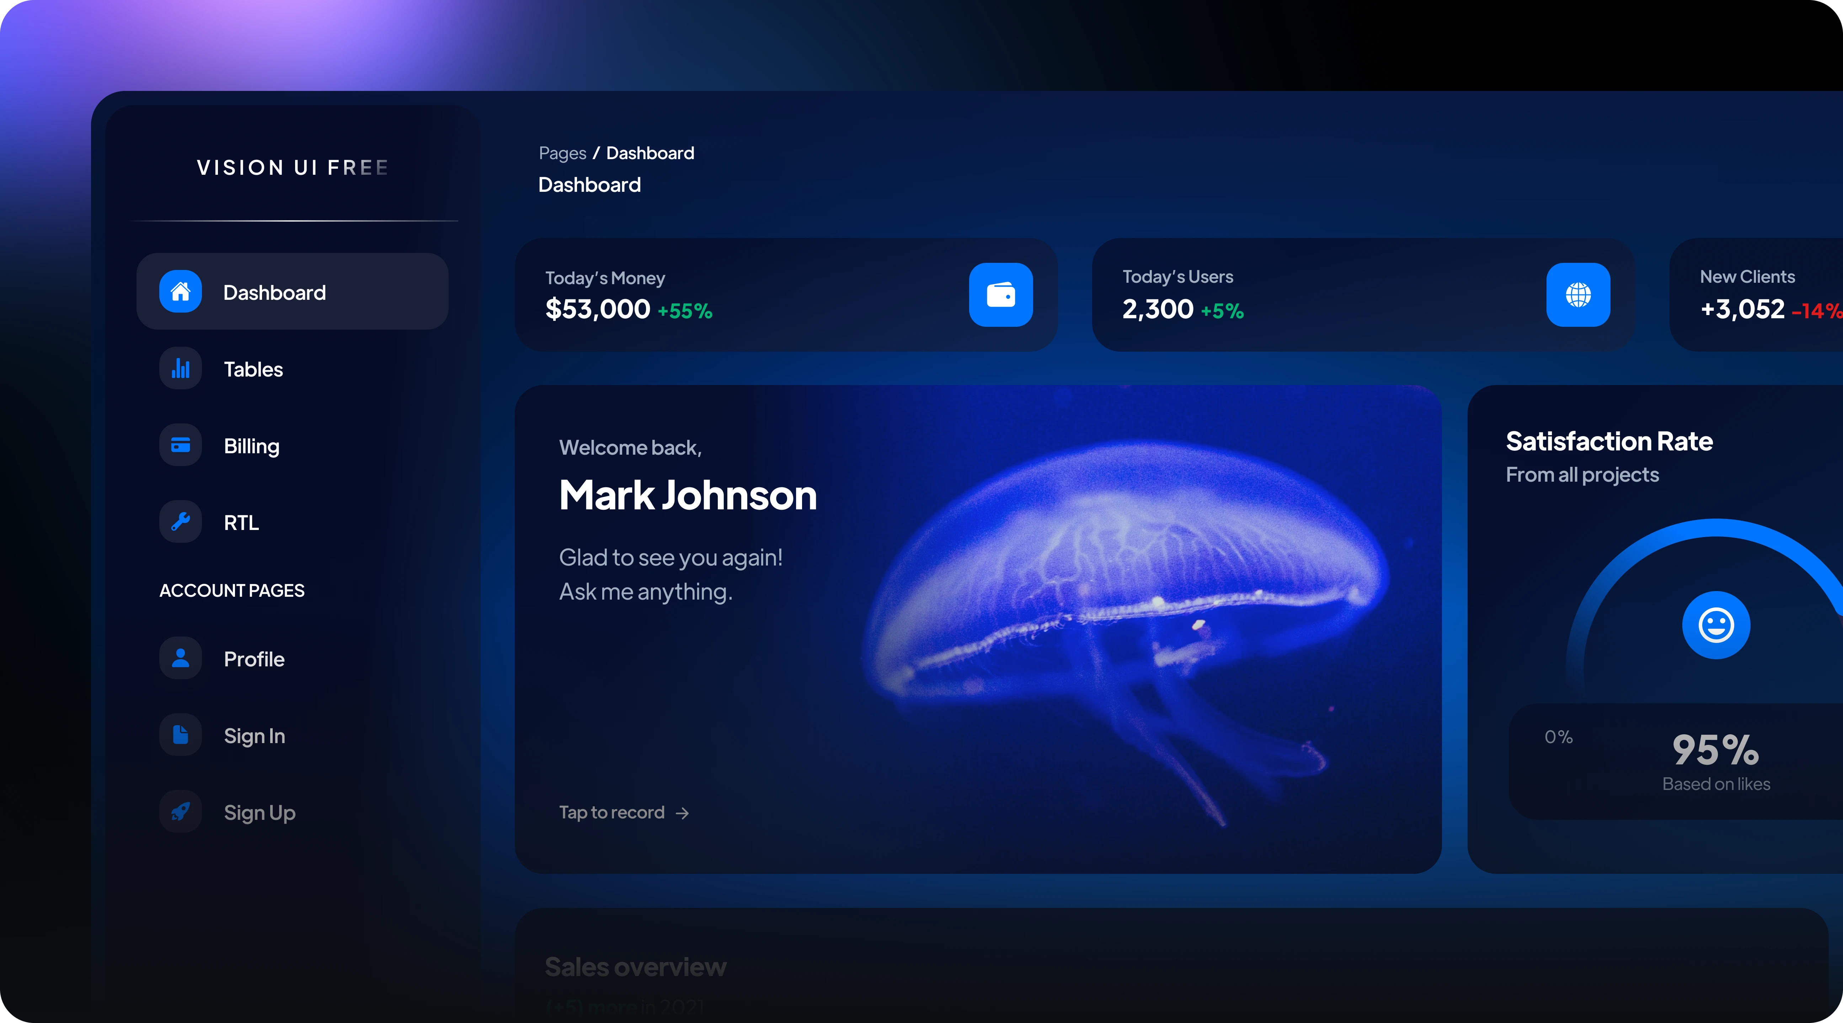Click the arrow next to Tap to record
The image size is (1843, 1023).
pos(683,813)
